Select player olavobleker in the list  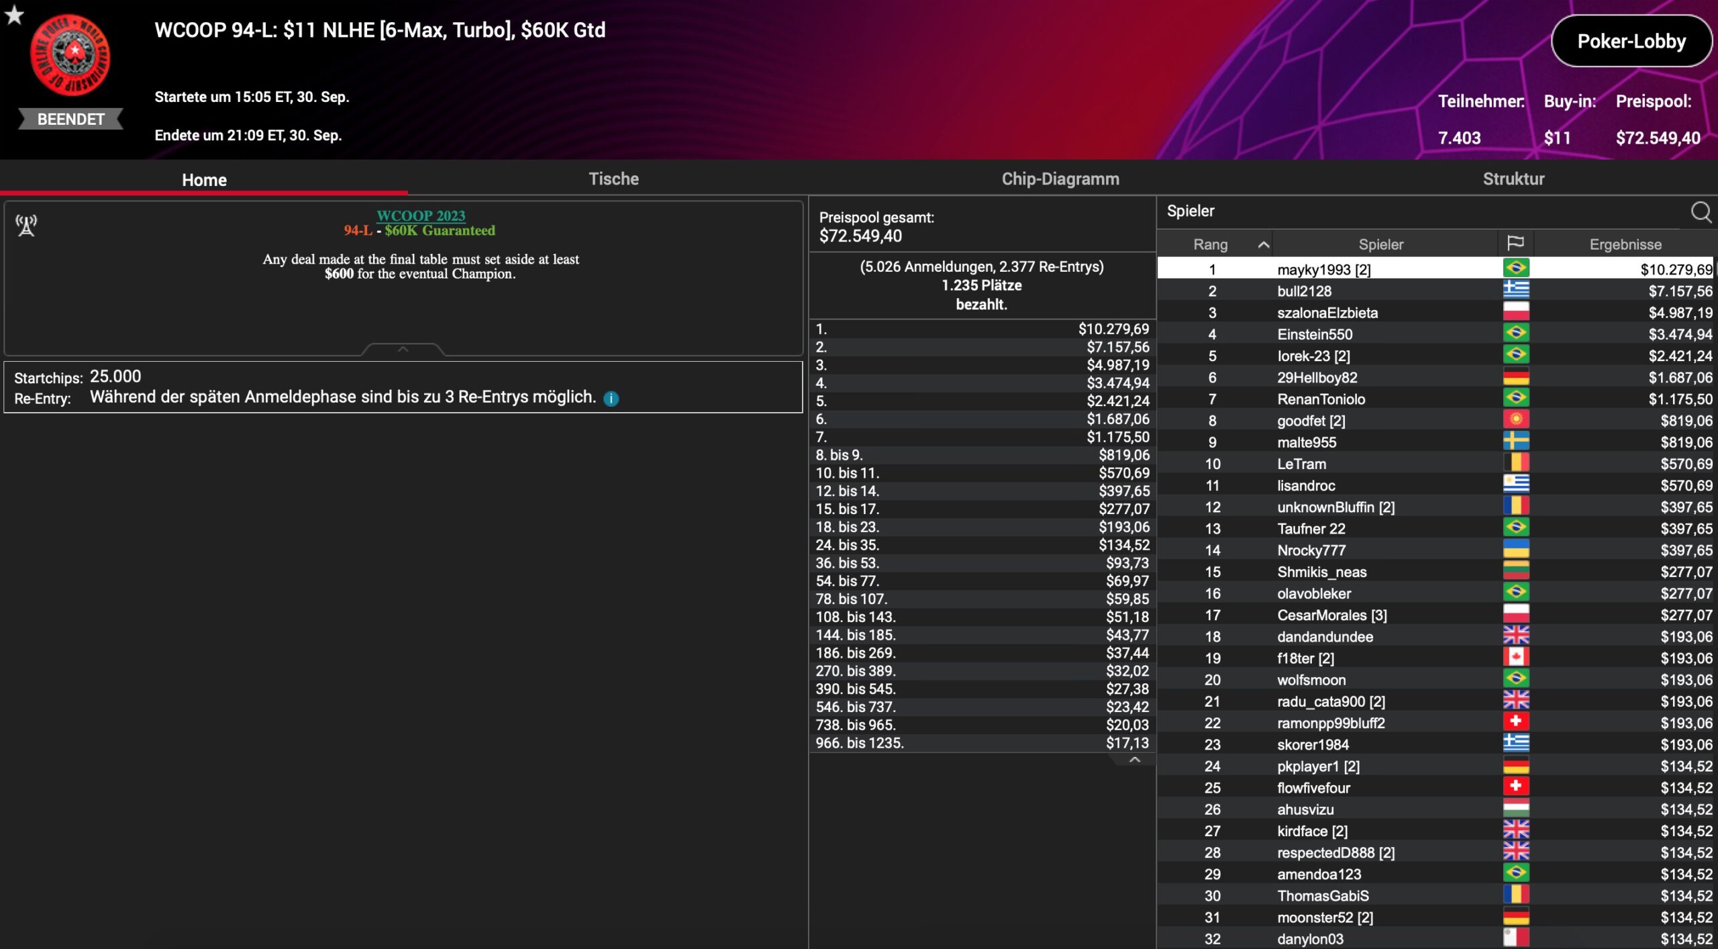click(1435, 593)
